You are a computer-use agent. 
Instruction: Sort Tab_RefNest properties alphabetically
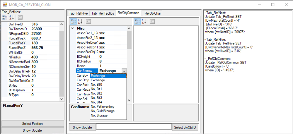pyautogui.click(x=11, y=17)
